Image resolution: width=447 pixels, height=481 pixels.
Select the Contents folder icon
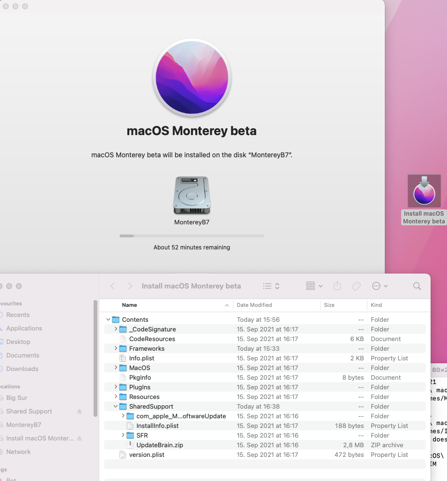pos(116,320)
